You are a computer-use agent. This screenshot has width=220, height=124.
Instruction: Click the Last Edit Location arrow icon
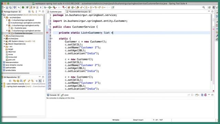[x=96, y=7]
